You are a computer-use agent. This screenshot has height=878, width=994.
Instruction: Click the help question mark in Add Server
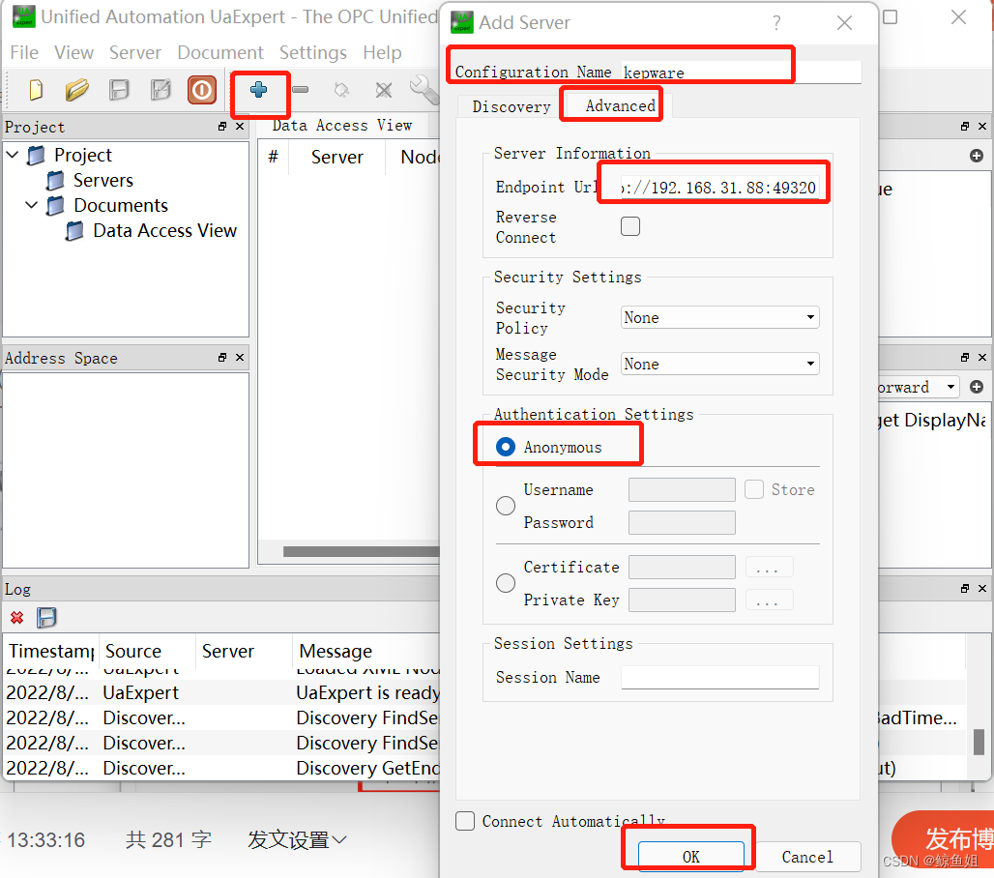(x=776, y=23)
